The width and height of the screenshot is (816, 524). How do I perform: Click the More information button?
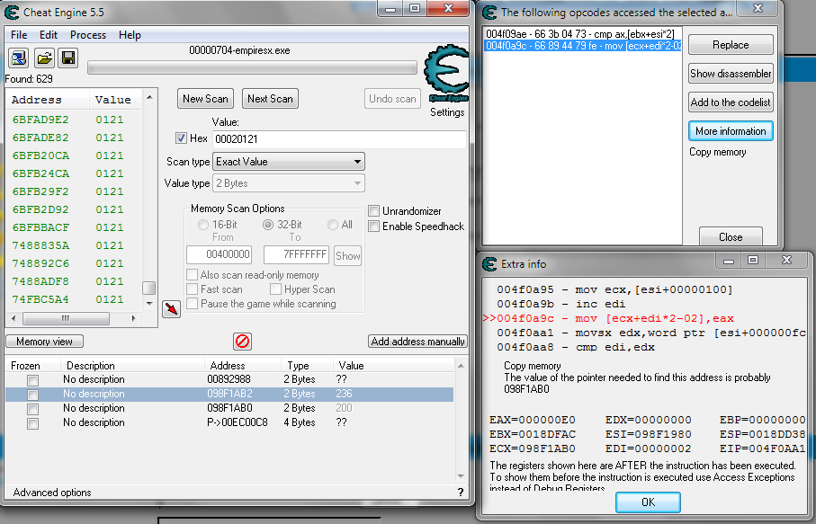click(x=730, y=131)
